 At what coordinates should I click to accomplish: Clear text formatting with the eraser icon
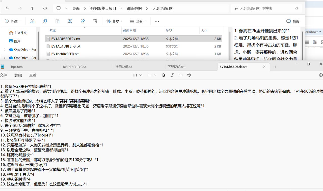click(x=189, y=75)
